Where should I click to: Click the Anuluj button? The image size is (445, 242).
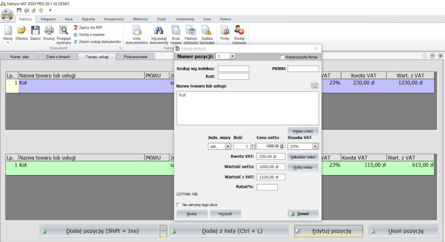[x=192, y=214]
